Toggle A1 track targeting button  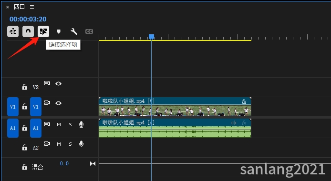click(x=36, y=128)
